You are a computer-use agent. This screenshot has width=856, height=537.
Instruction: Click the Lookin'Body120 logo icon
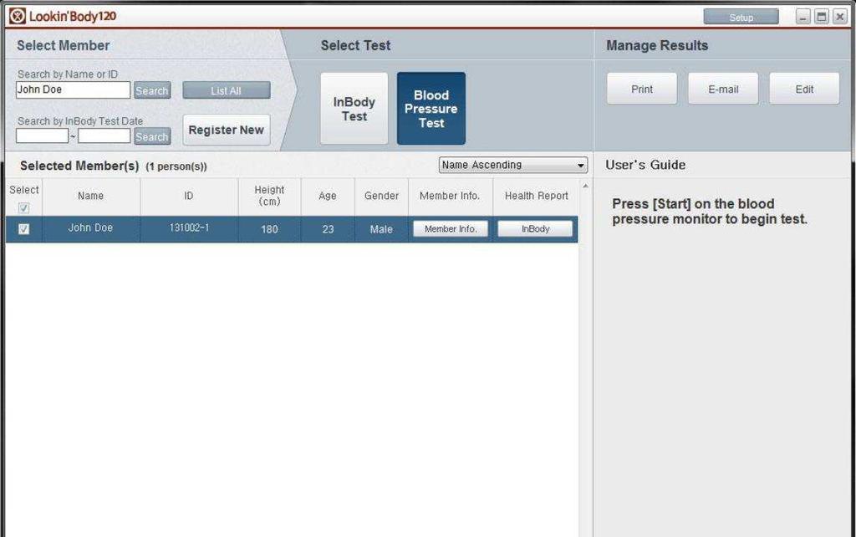[17, 16]
